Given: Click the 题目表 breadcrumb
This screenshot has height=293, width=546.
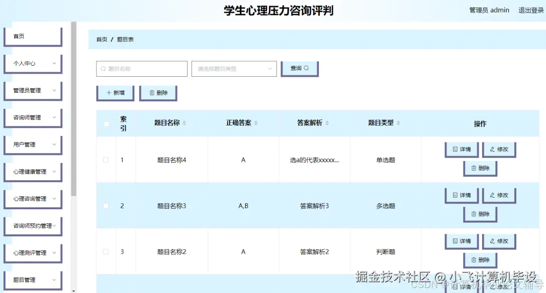Looking at the screenshot, I should (125, 39).
